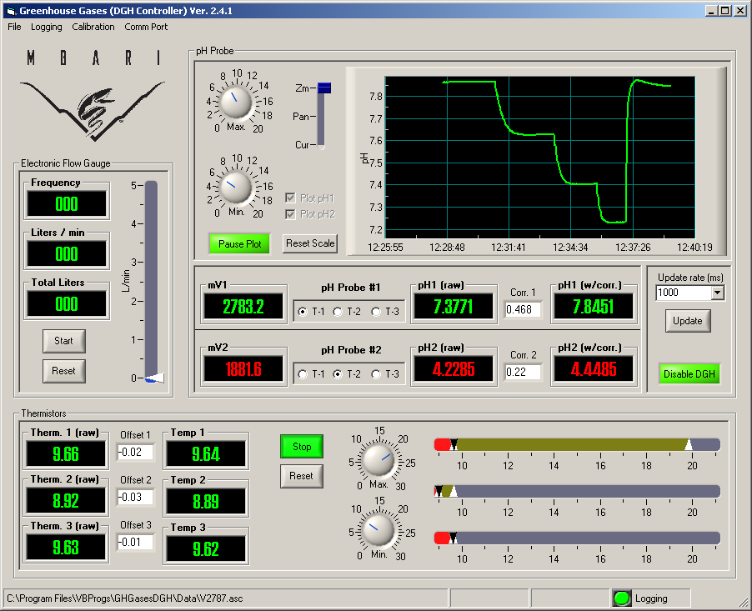Open the Calibration menu
This screenshot has width=752, height=611.
(93, 27)
